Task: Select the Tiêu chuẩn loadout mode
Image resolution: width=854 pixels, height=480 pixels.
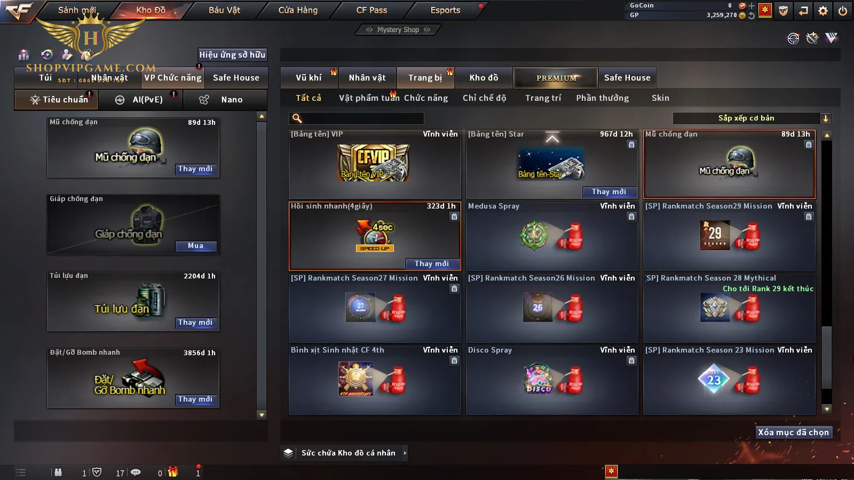Action: point(58,100)
